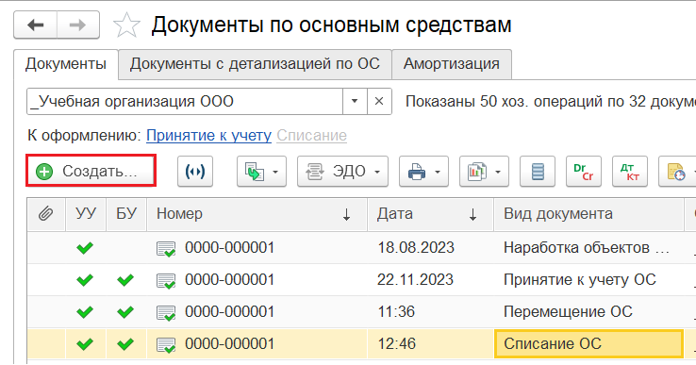
Task: Click the Создать button
Action: [x=91, y=171]
